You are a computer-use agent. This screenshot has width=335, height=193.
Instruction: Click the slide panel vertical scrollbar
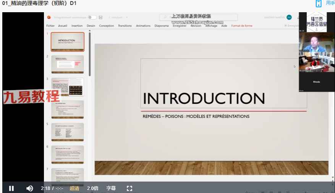click(90, 53)
